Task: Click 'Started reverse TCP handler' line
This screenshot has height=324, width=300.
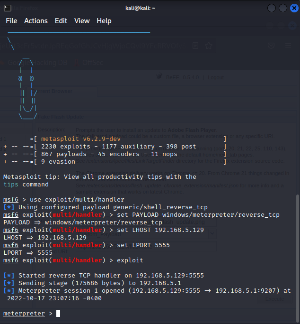Action: (x=104, y=276)
